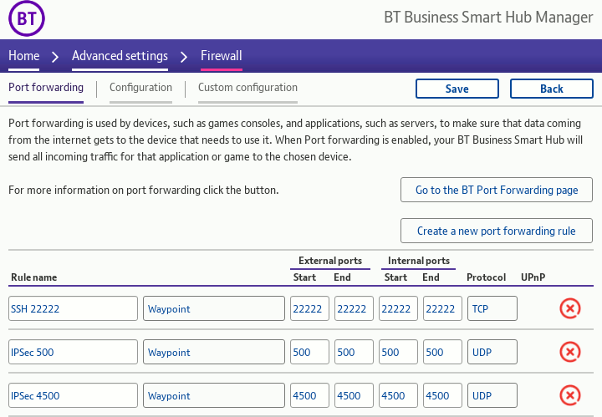Screen dimensions: 602x417
Task: Open Waypoint device selector for IPSec 4500
Action: 214,395
